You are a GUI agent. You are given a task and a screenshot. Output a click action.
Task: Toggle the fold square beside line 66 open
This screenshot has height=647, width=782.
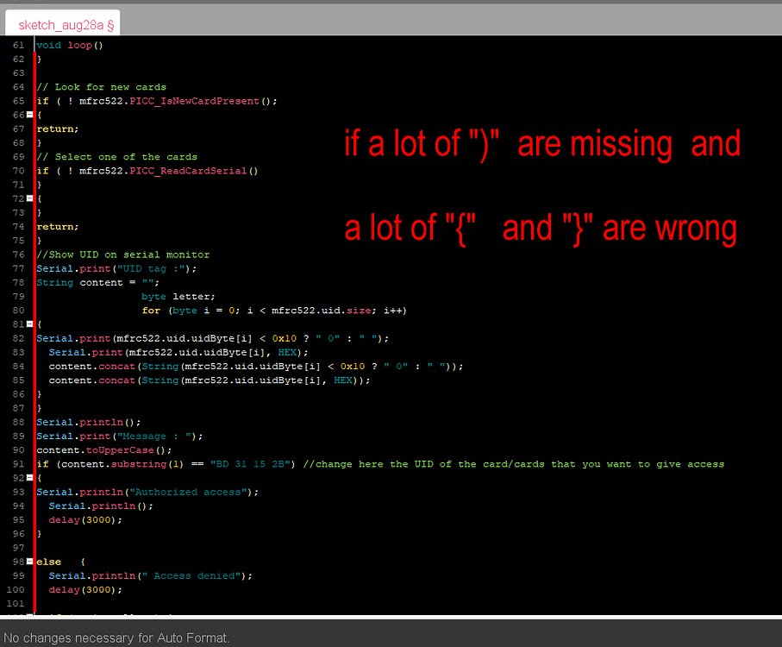coord(31,115)
